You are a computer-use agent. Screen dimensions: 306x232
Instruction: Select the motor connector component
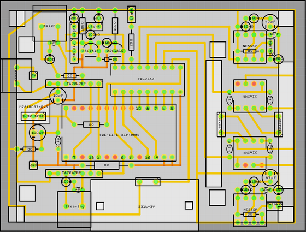pos(50,23)
